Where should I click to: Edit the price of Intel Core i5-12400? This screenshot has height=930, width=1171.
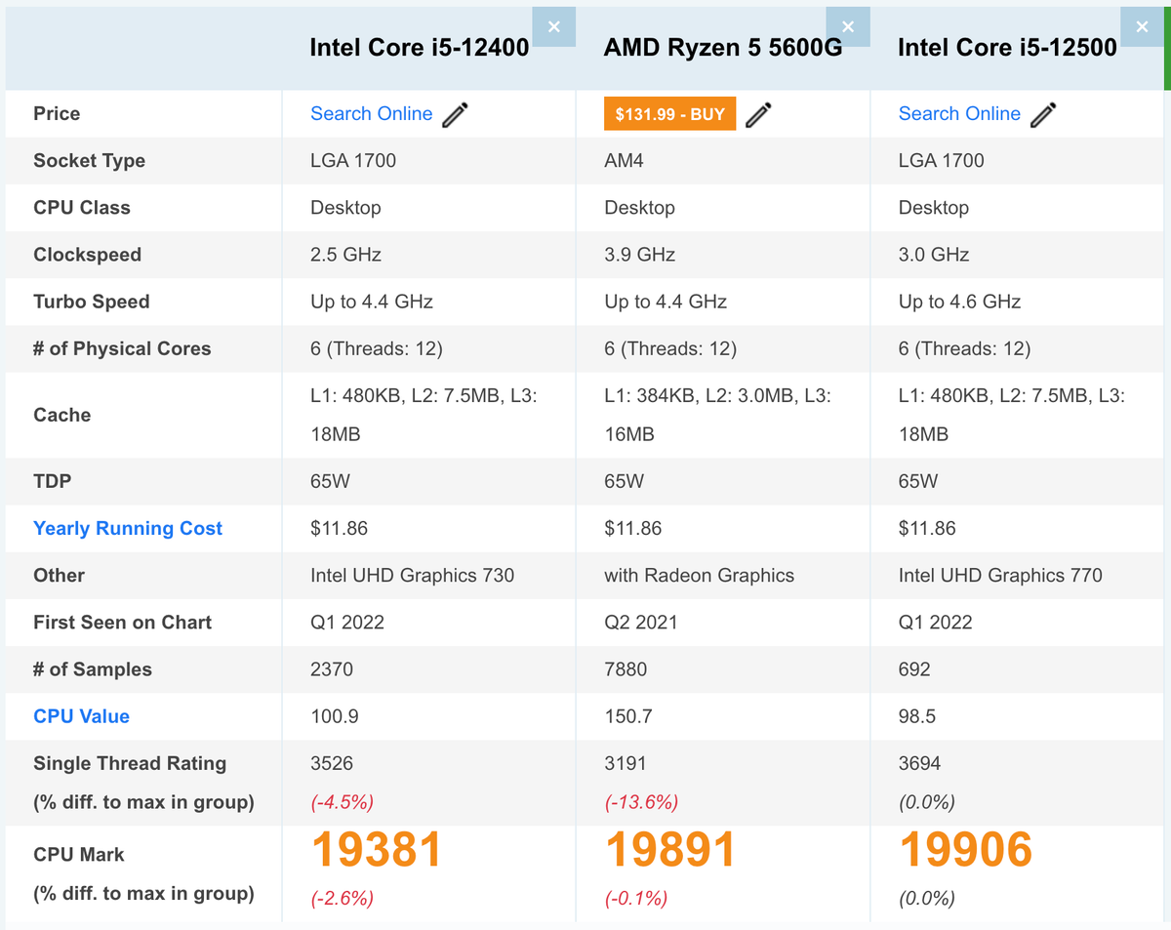[x=455, y=113]
